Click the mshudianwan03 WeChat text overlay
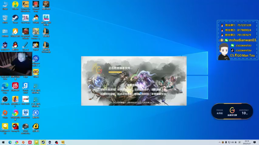 click(x=242, y=40)
